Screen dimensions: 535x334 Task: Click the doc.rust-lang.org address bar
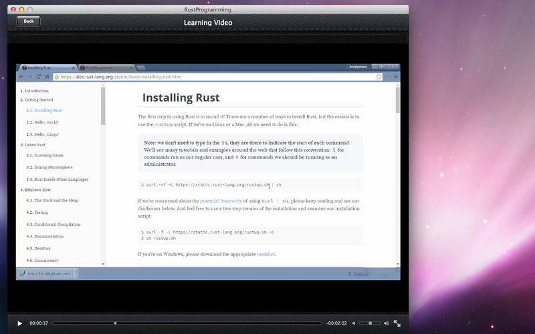(217, 77)
